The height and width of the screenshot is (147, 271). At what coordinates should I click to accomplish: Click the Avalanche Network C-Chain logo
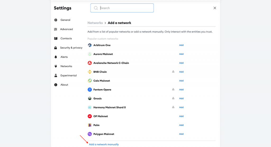point(90,63)
